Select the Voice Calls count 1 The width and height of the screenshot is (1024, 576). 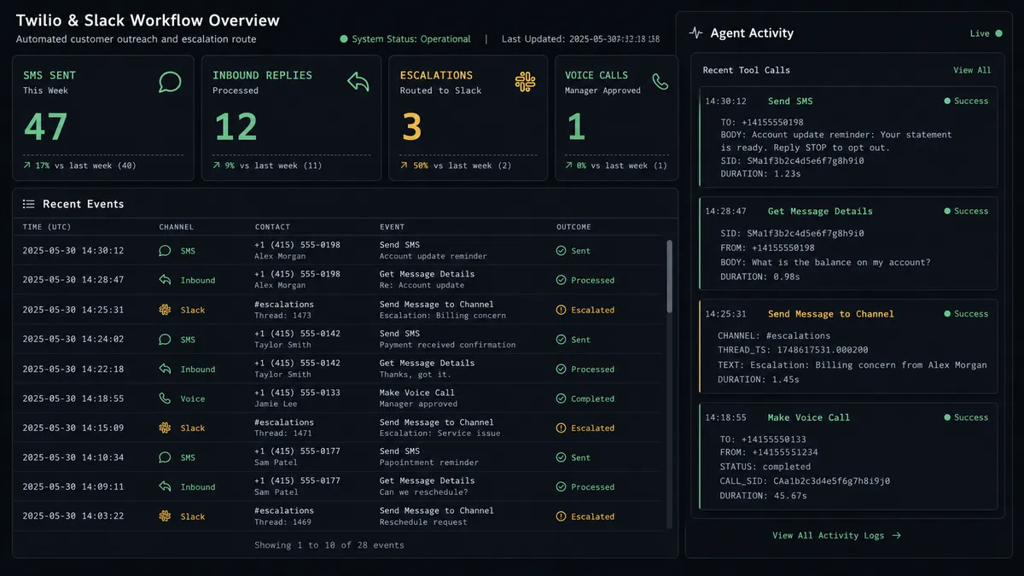575,127
